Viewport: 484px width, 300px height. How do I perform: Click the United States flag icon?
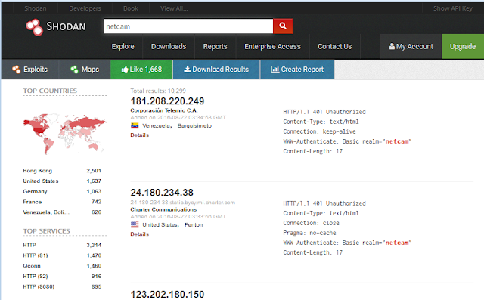(135, 224)
